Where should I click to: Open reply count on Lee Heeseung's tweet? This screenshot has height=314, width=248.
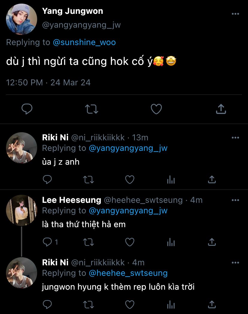[x=50, y=242]
